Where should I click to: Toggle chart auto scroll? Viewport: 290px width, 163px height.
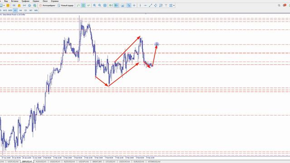click(x=111, y=5)
